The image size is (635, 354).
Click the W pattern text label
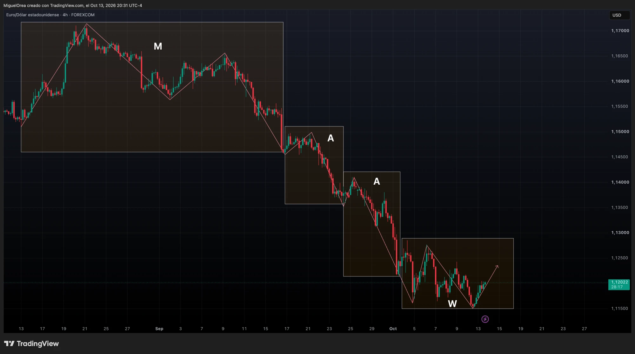tap(452, 303)
